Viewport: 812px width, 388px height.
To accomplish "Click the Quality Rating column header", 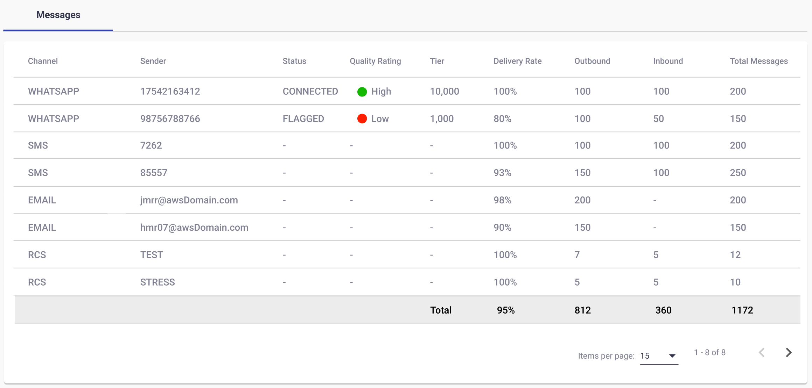I will coord(375,61).
